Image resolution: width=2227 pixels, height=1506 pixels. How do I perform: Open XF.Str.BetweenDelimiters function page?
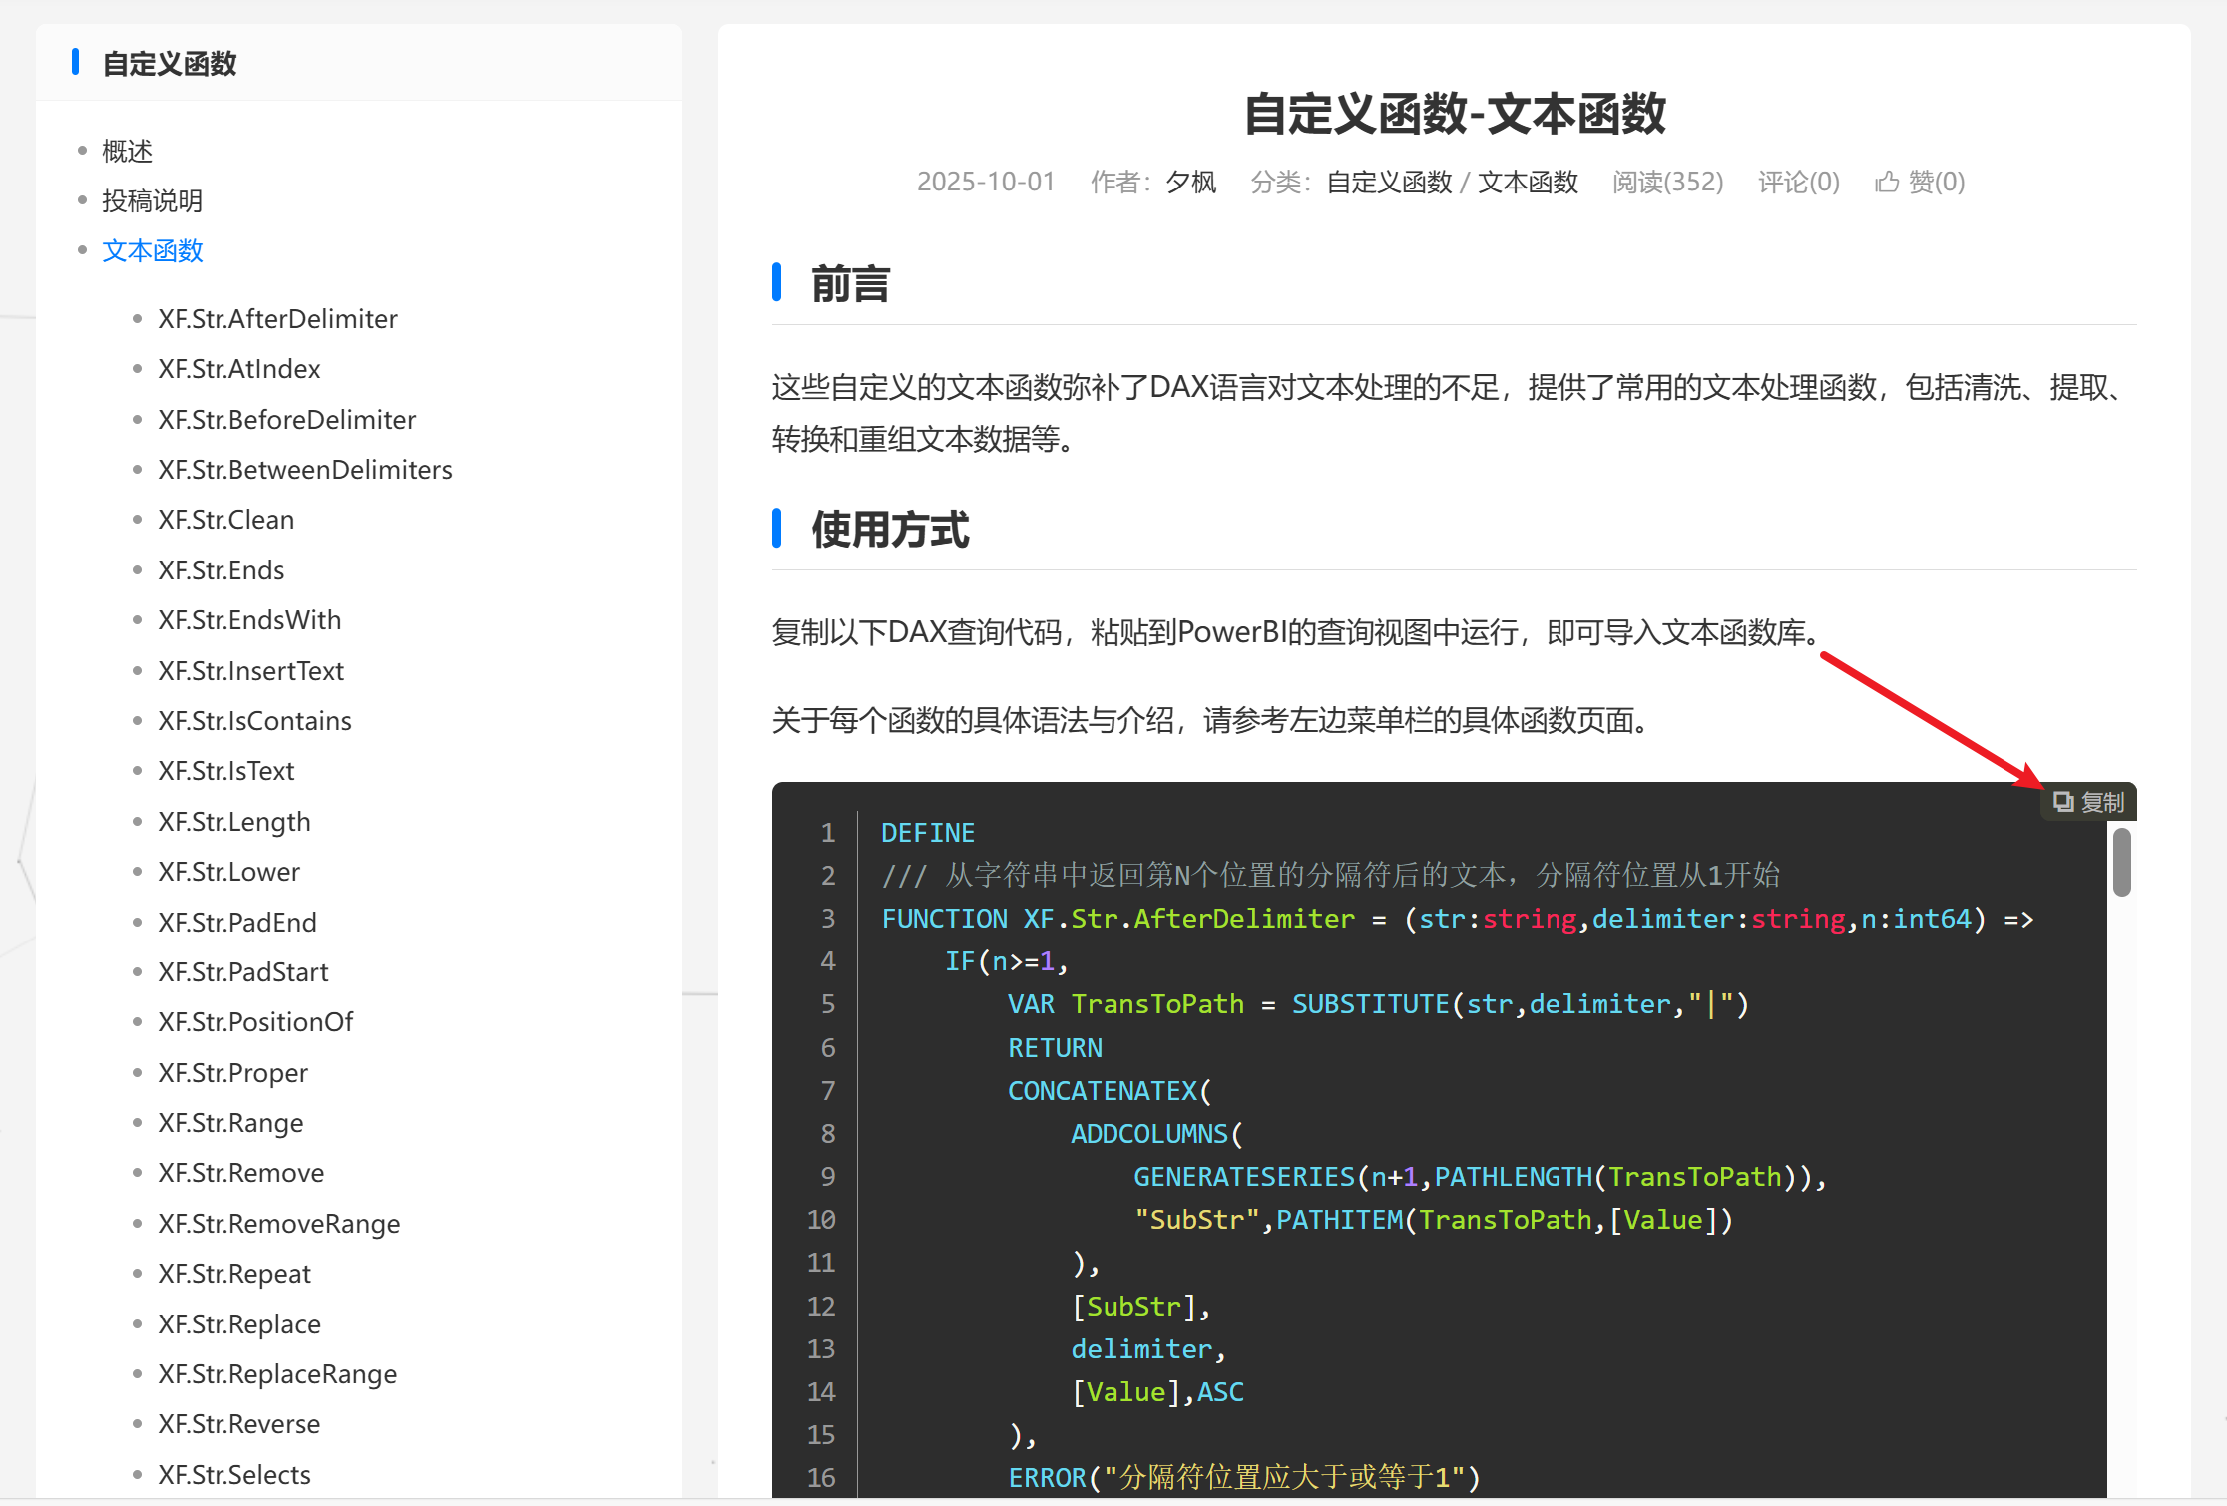pos(304,470)
